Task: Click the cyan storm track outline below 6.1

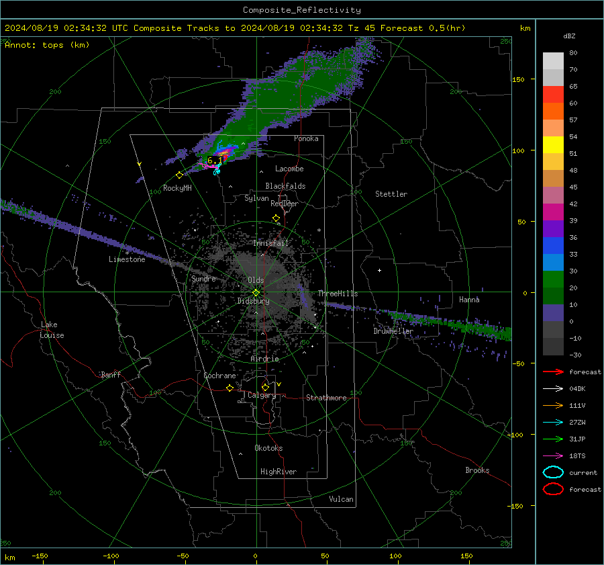Action: [x=217, y=170]
